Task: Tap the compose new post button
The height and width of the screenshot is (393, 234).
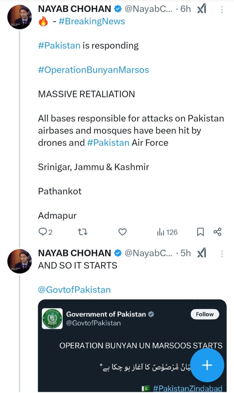Action: [x=207, y=365]
